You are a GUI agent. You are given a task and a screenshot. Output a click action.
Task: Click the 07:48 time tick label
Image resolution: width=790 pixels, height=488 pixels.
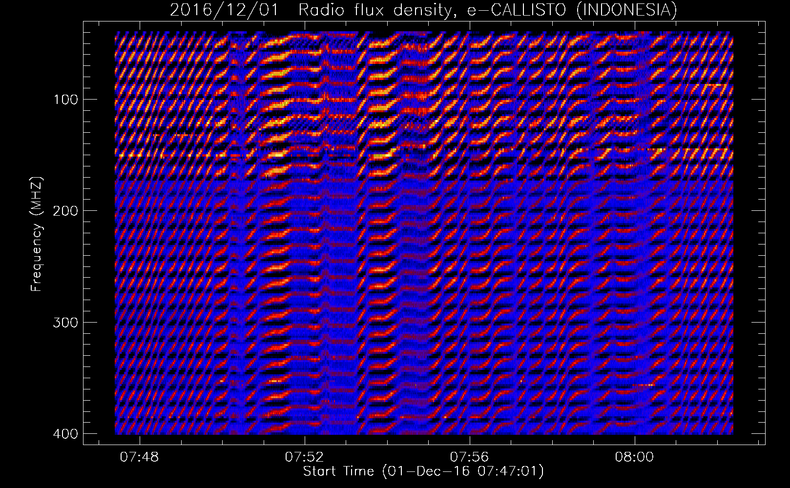pos(140,457)
